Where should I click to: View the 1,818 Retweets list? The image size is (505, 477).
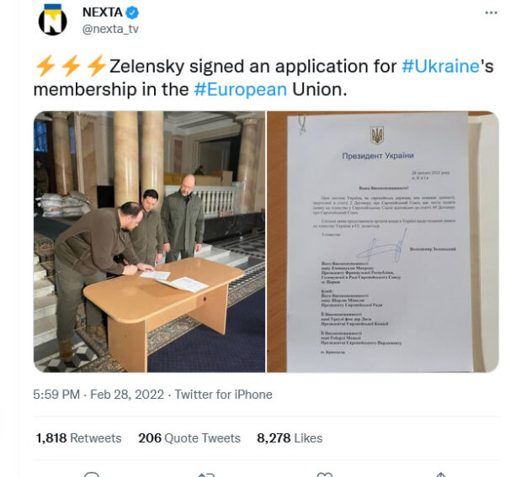[78, 438]
